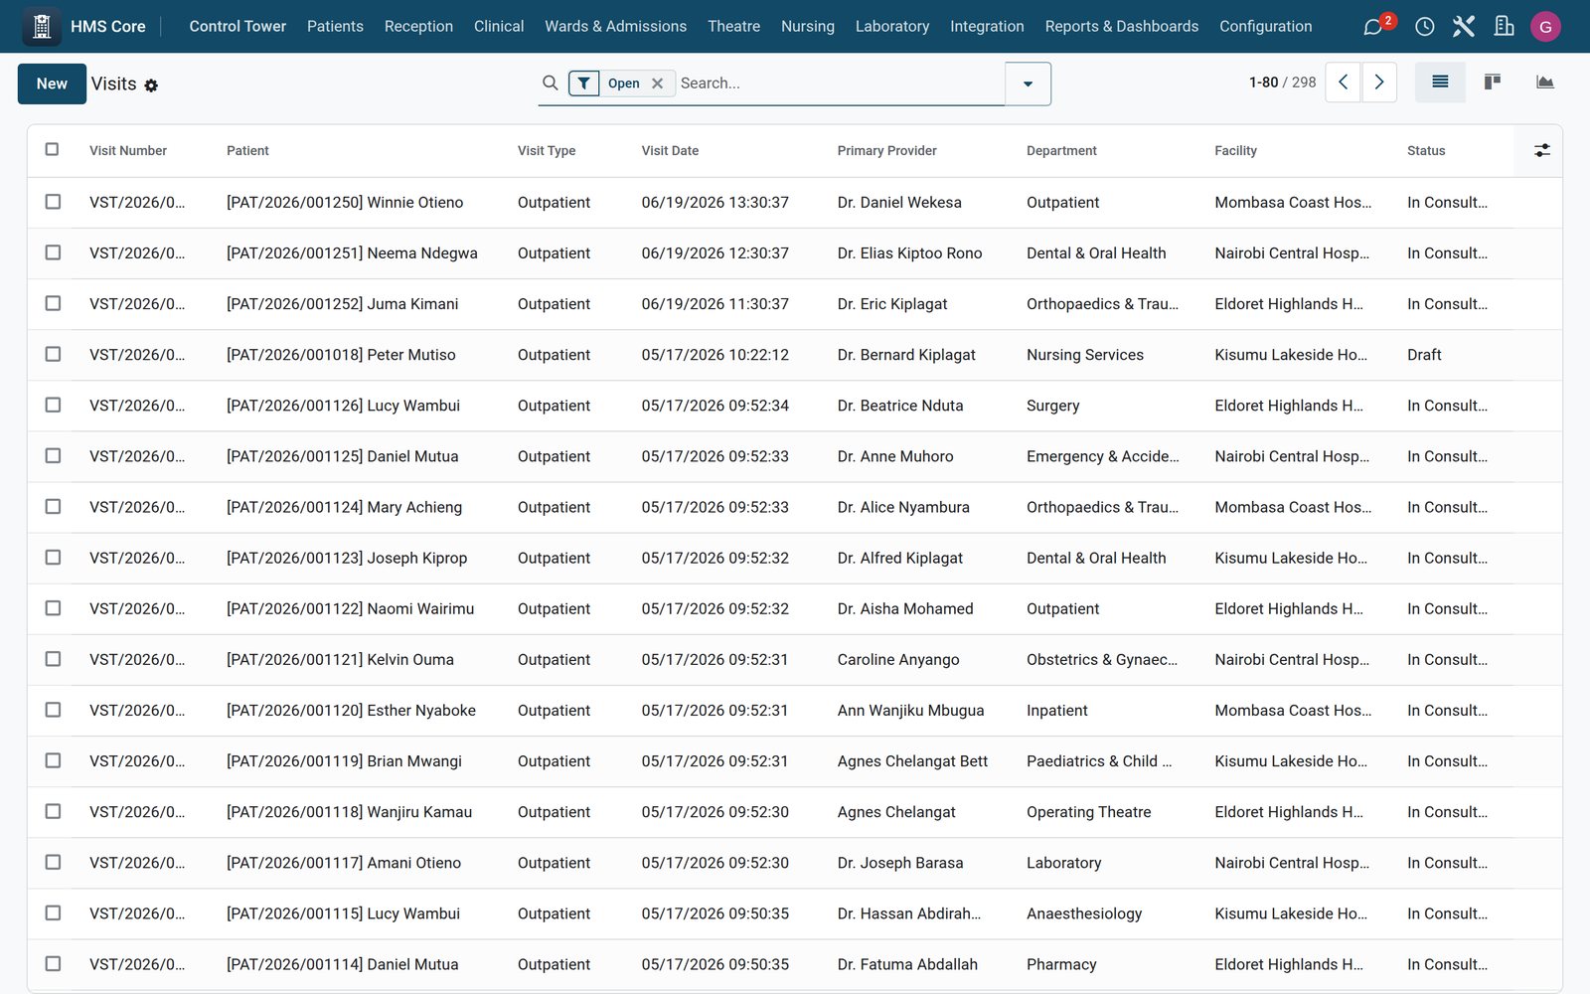Screen dimensions: 1590x994
Task: Open the Laboratory menu
Action: coord(891,26)
